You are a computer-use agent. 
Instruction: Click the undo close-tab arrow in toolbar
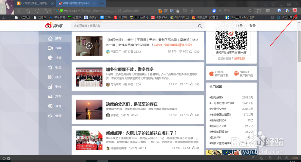(x=45, y=11)
